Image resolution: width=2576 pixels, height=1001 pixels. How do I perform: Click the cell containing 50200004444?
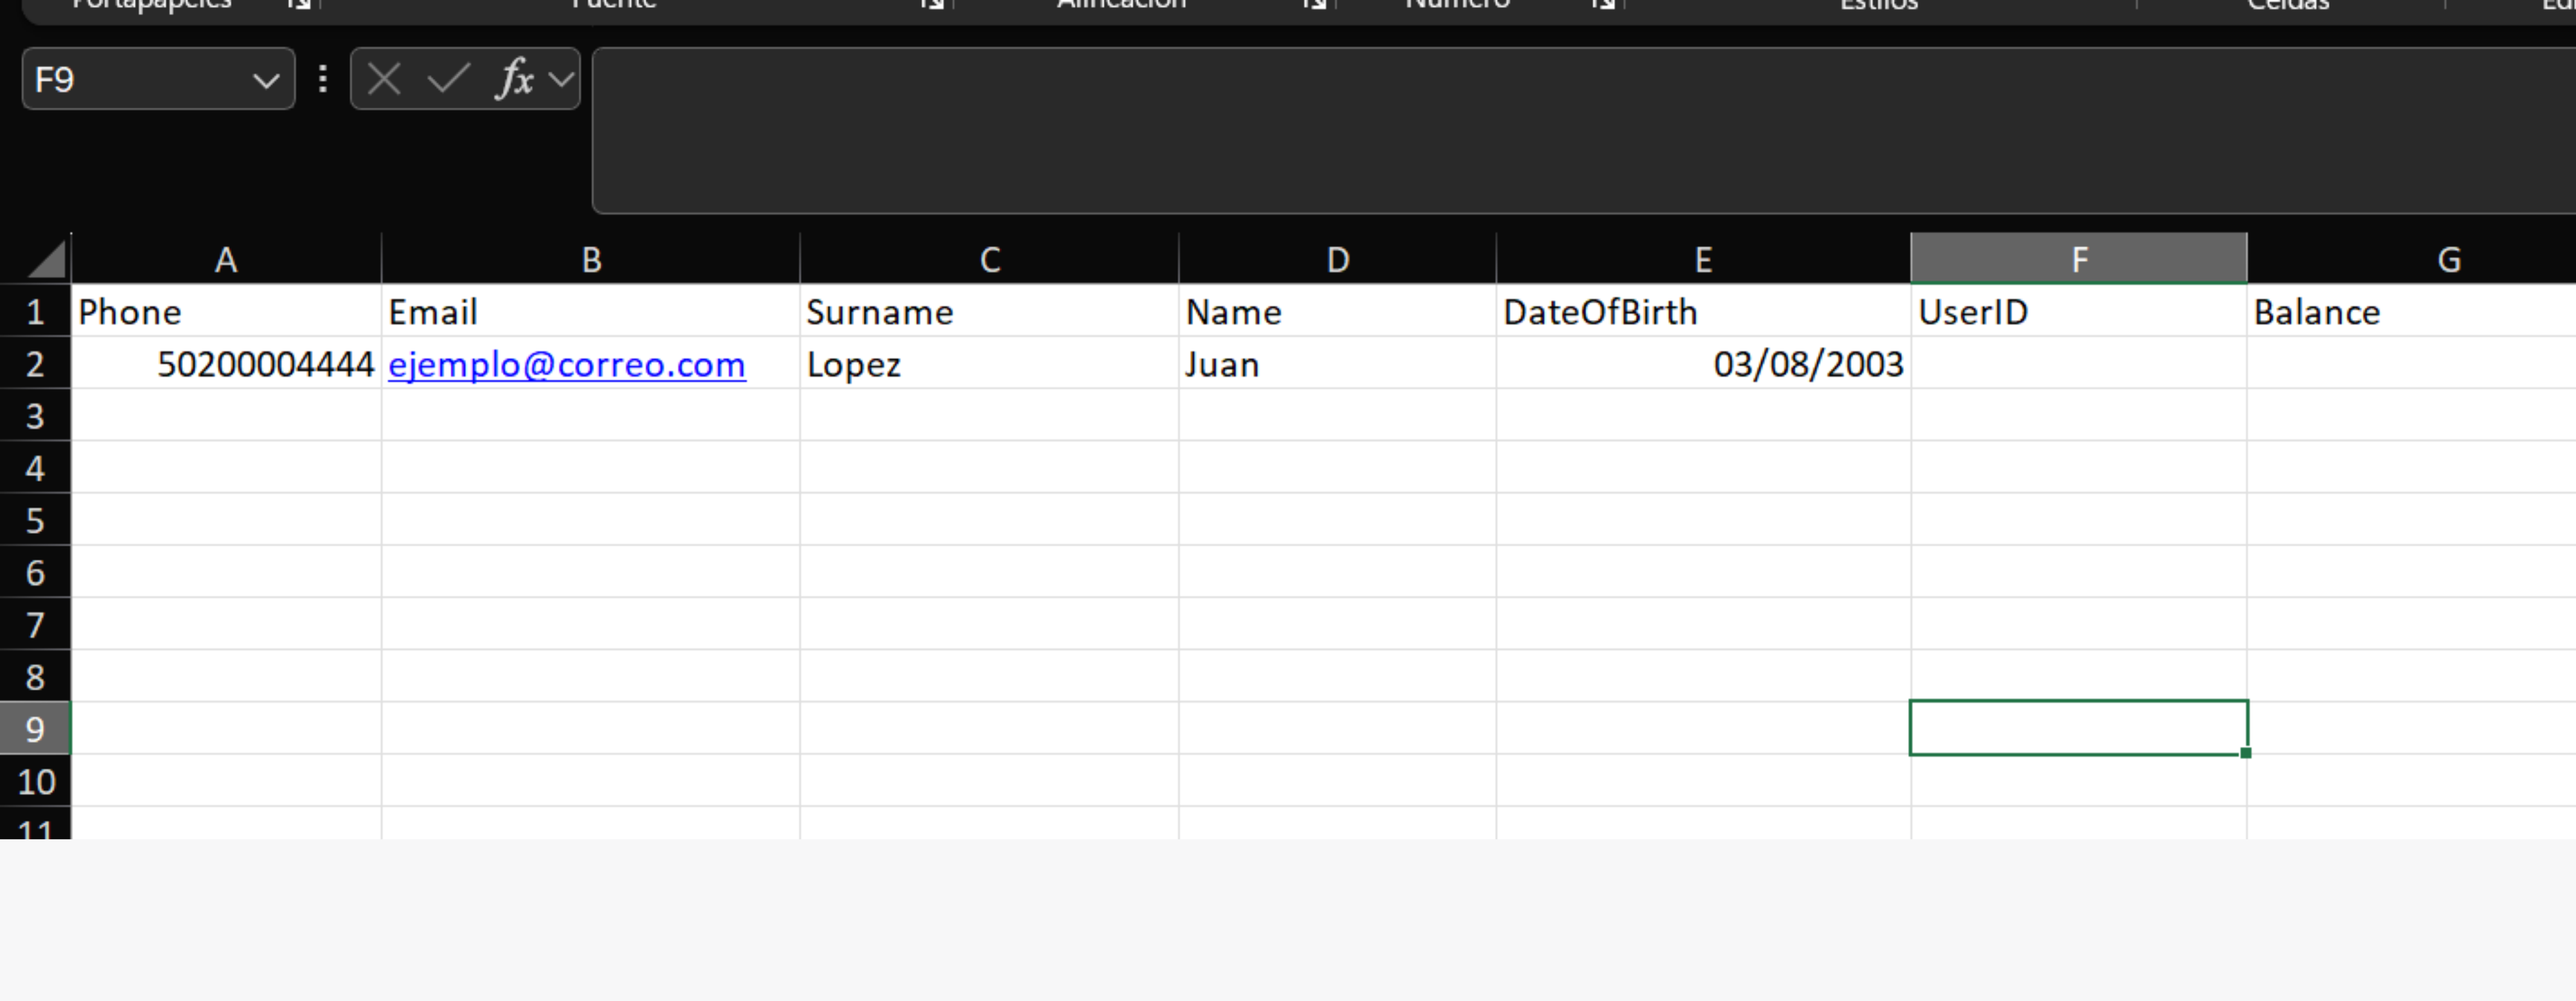click(x=226, y=364)
